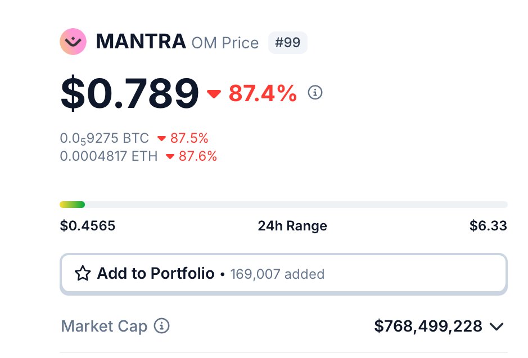Click the 24h Range label
Screen dimensions: 528x358
(x=292, y=225)
